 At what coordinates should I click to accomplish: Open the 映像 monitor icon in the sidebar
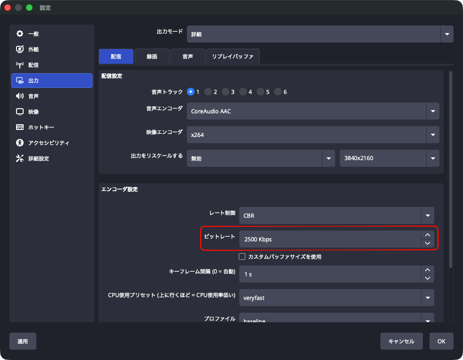tap(20, 111)
